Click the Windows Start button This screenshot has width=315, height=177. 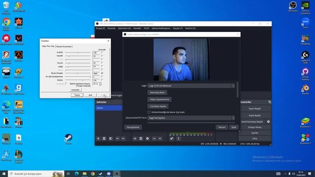[x=4, y=174]
